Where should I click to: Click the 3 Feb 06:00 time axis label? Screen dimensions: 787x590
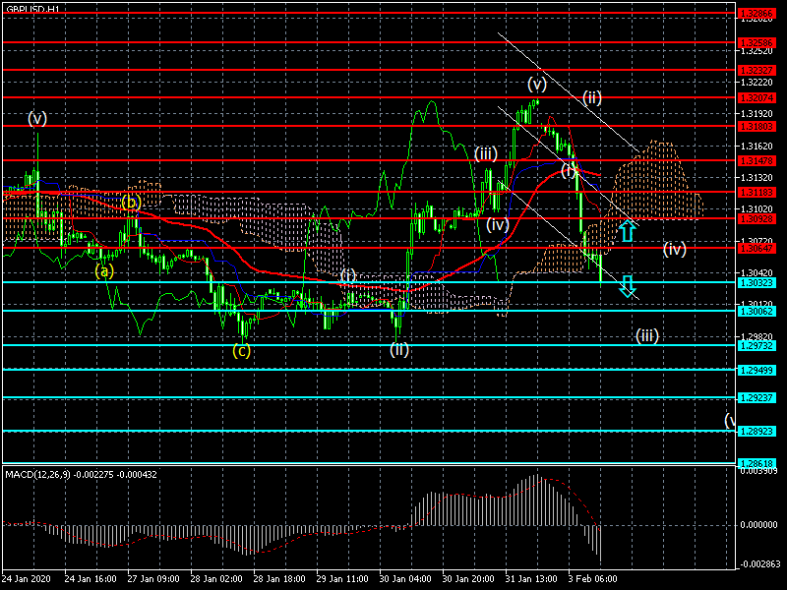coord(593,578)
